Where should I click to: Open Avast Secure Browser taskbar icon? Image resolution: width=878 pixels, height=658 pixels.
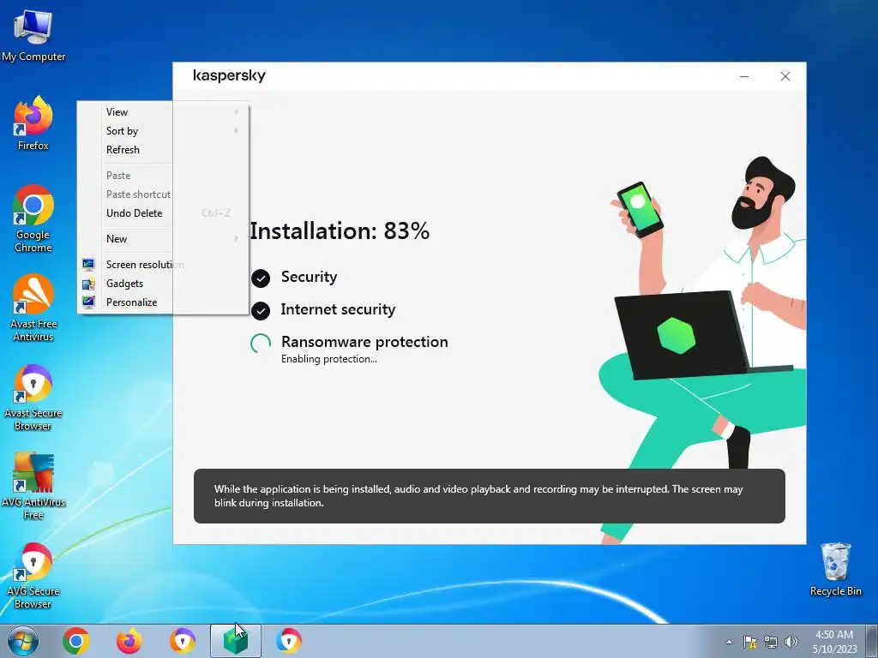(183, 641)
